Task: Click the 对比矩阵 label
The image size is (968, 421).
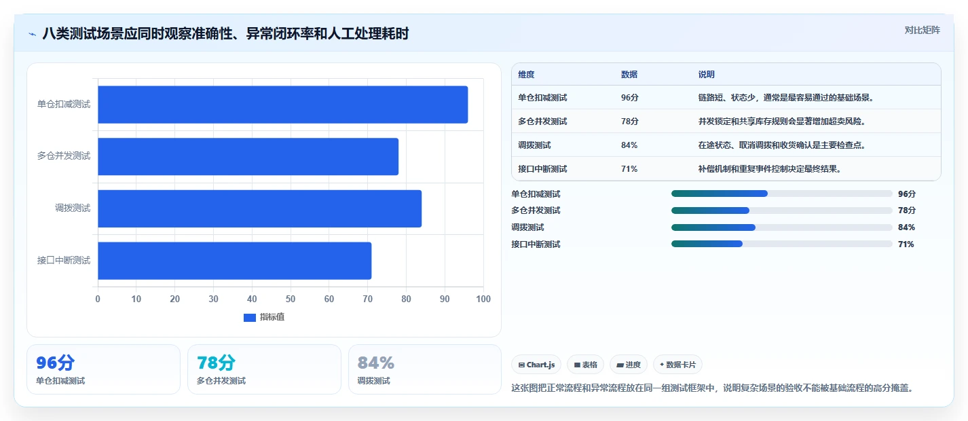Action: click(x=923, y=30)
